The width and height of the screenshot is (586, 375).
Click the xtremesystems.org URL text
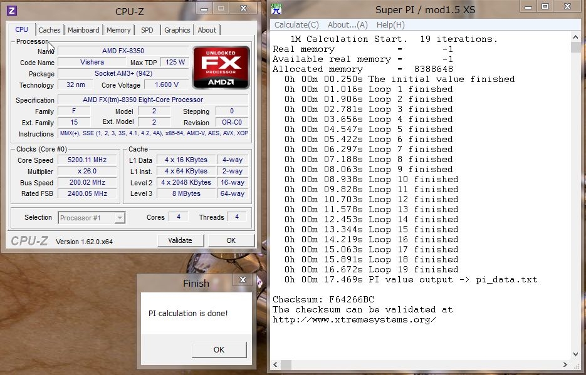tap(354, 320)
